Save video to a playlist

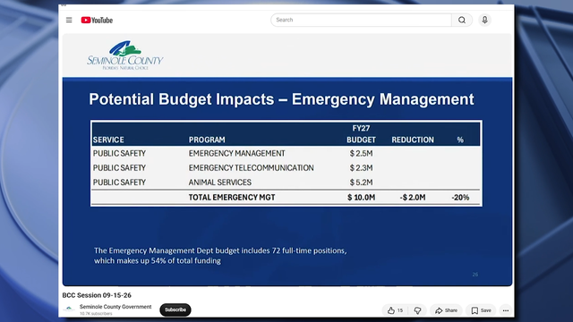(481, 310)
